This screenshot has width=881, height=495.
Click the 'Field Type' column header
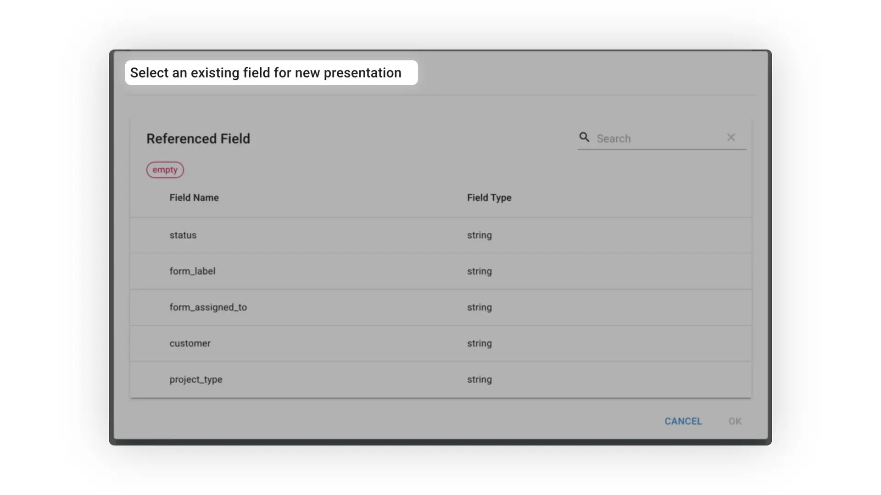pos(489,198)
